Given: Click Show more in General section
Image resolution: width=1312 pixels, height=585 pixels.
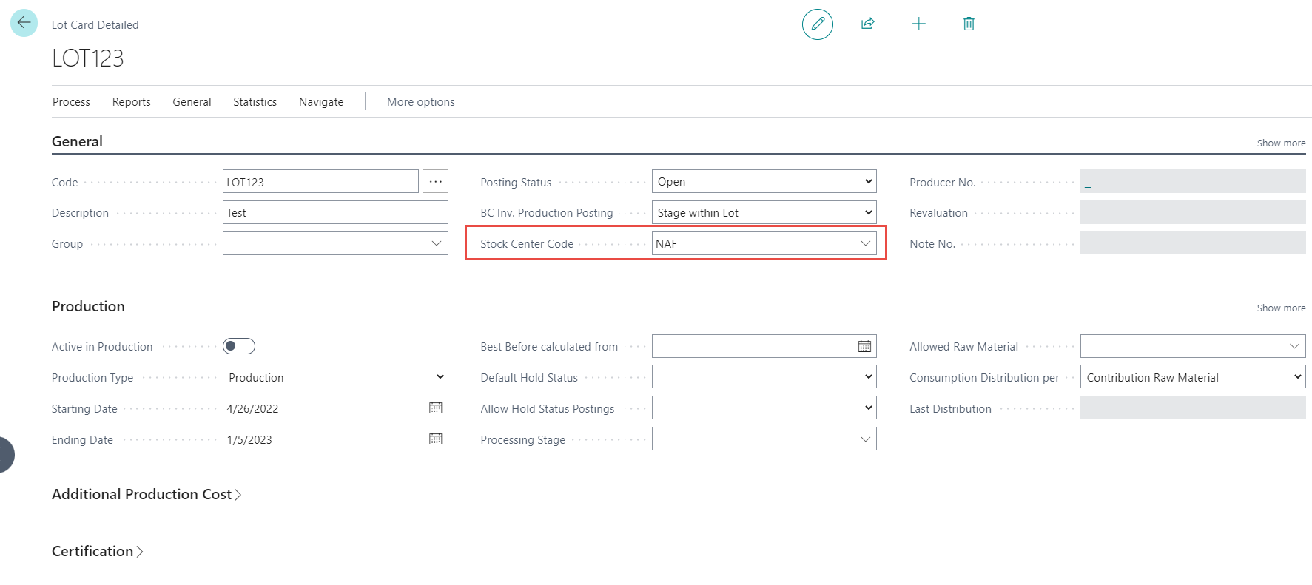Looking at the screenshot, I should (x=1280, y=143).
